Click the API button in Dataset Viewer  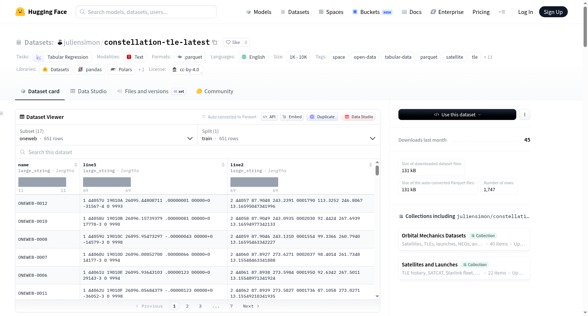click(269, 117)
